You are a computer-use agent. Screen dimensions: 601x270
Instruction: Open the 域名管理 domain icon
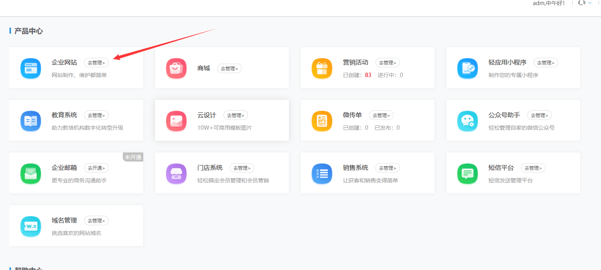31,226
